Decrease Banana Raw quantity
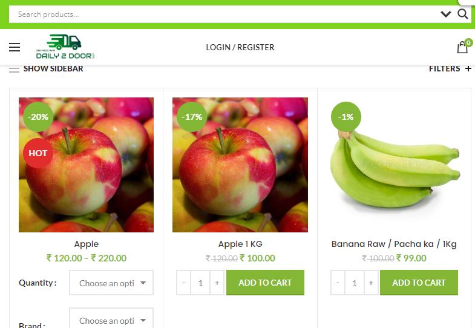The width and height of the screenshot is (475, 328). pos(338,283)
